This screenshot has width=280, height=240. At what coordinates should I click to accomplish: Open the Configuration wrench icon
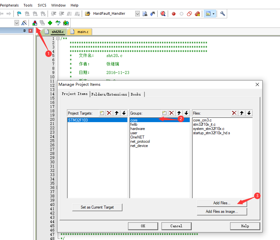tap(222, 13)
